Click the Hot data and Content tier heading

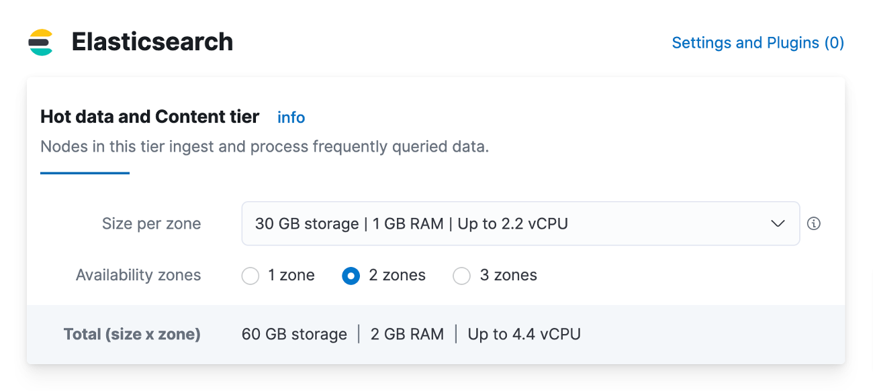(150, 117)
